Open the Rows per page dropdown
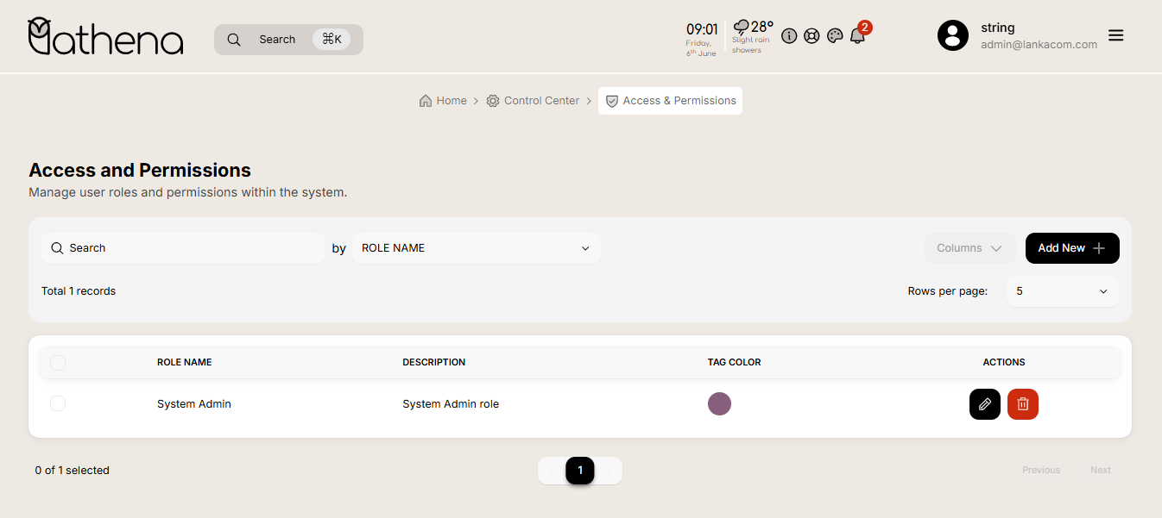Screen dimensions: 1162x518 point(1062,291)
